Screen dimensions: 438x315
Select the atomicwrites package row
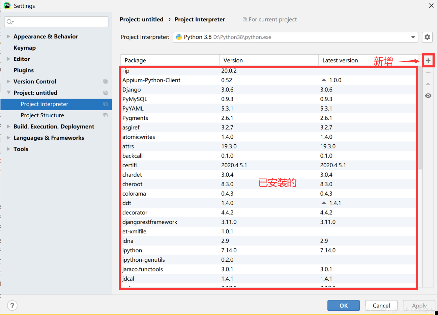pos(269,137)
